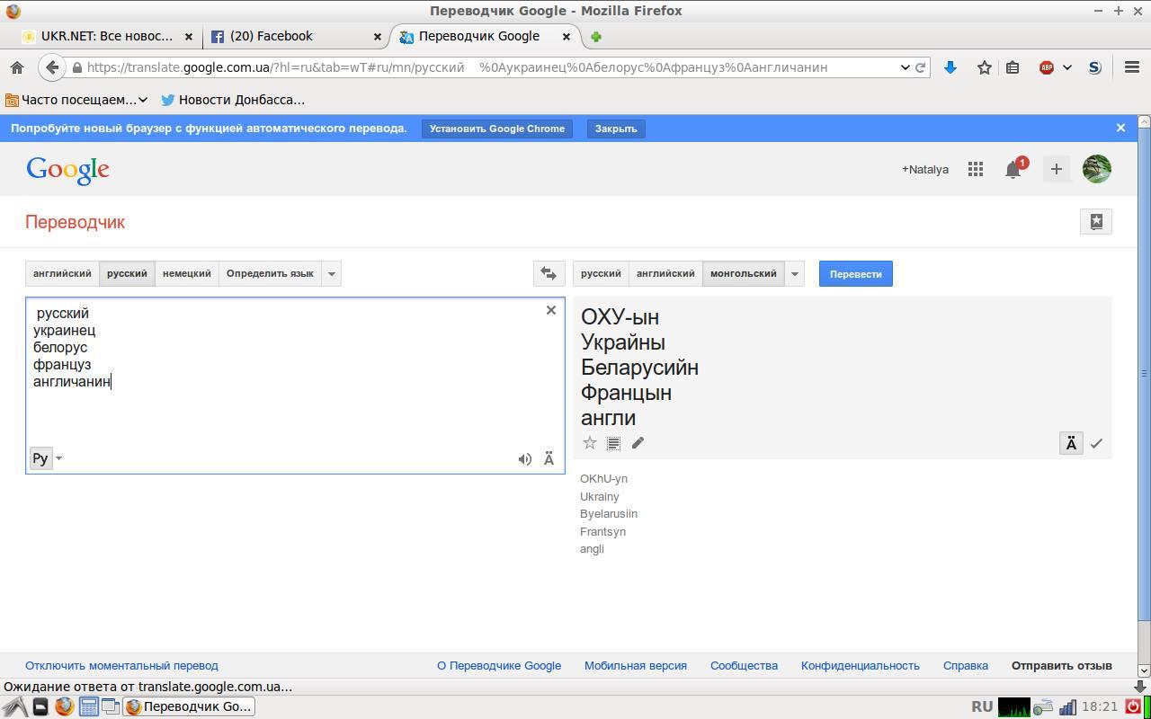This screenshot has height=719, width=1151.
Task: Close the Facebook tab
Action: pyautogui.click(x=378, y=37)
